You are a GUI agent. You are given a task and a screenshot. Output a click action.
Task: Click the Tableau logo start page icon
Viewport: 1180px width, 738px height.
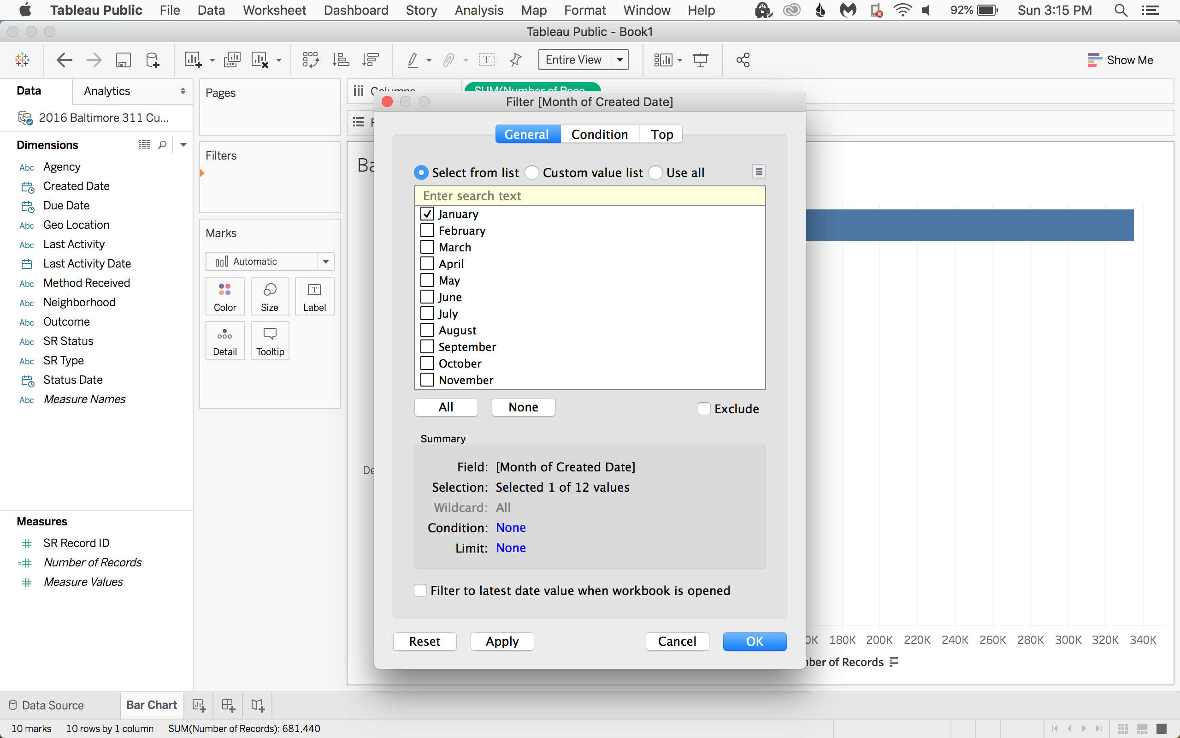tap(23, 60)
